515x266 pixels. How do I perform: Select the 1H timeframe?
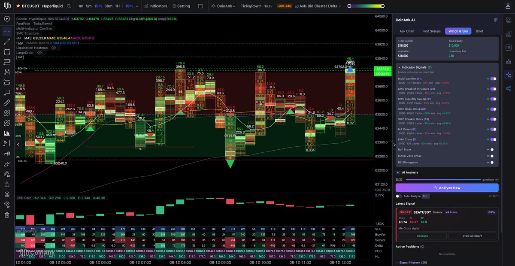coord(118,6)
